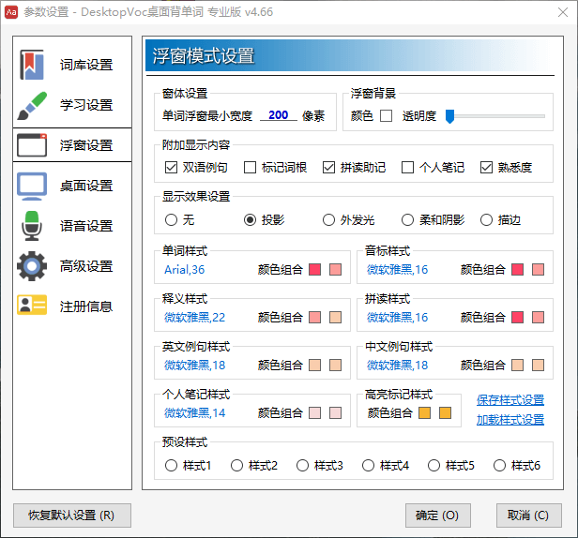Click second color swatch of 释义样式
The width and height of the screenshot is (578, 538).
tap(336, 318)
